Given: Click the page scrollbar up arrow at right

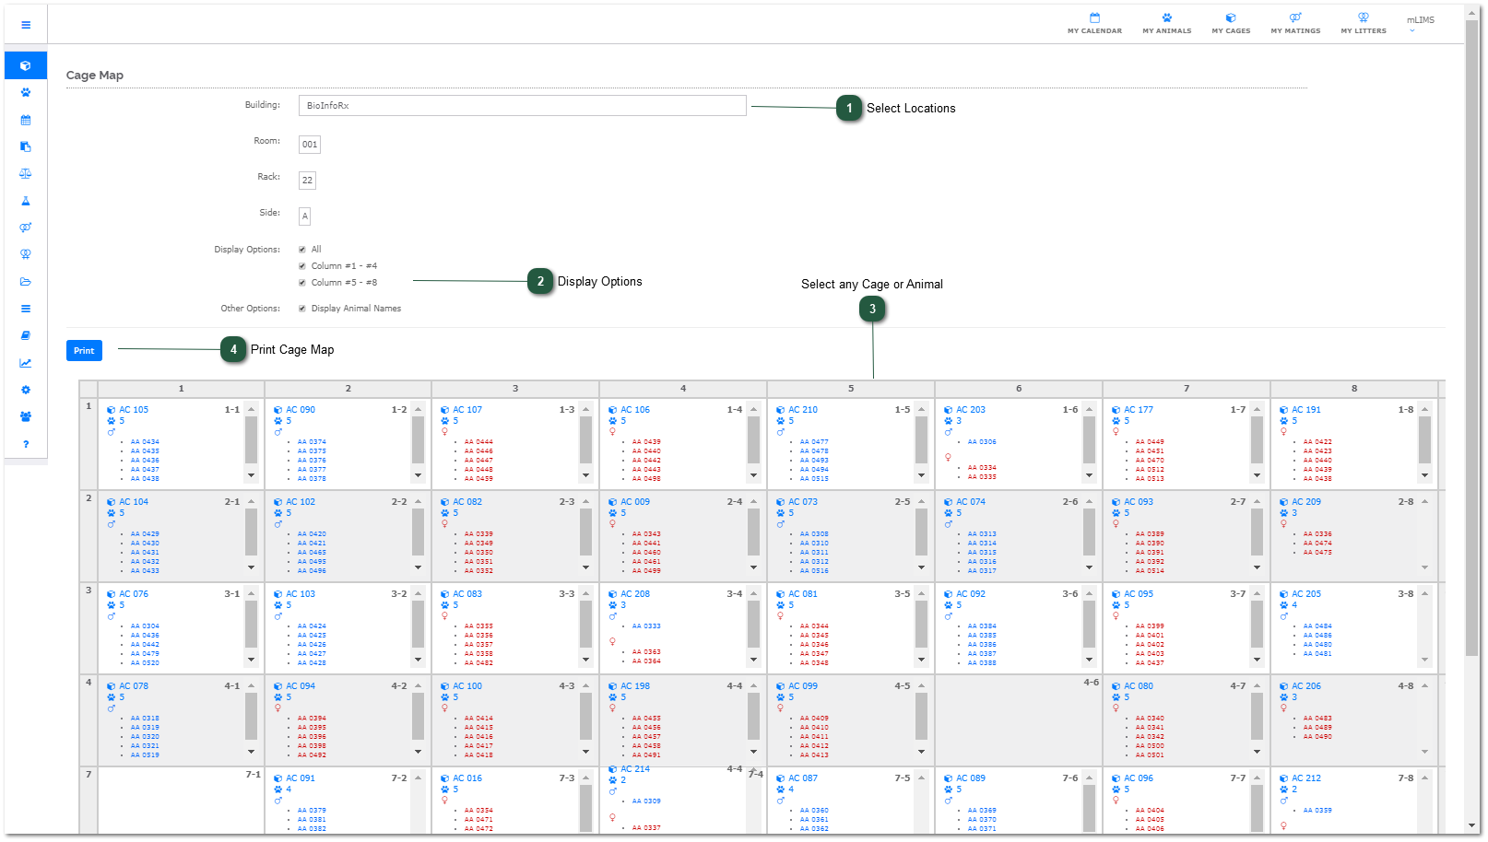Looking at the screenshot, I should pos(1472,14).
